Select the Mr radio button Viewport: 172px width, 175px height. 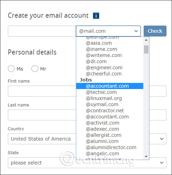35,69
